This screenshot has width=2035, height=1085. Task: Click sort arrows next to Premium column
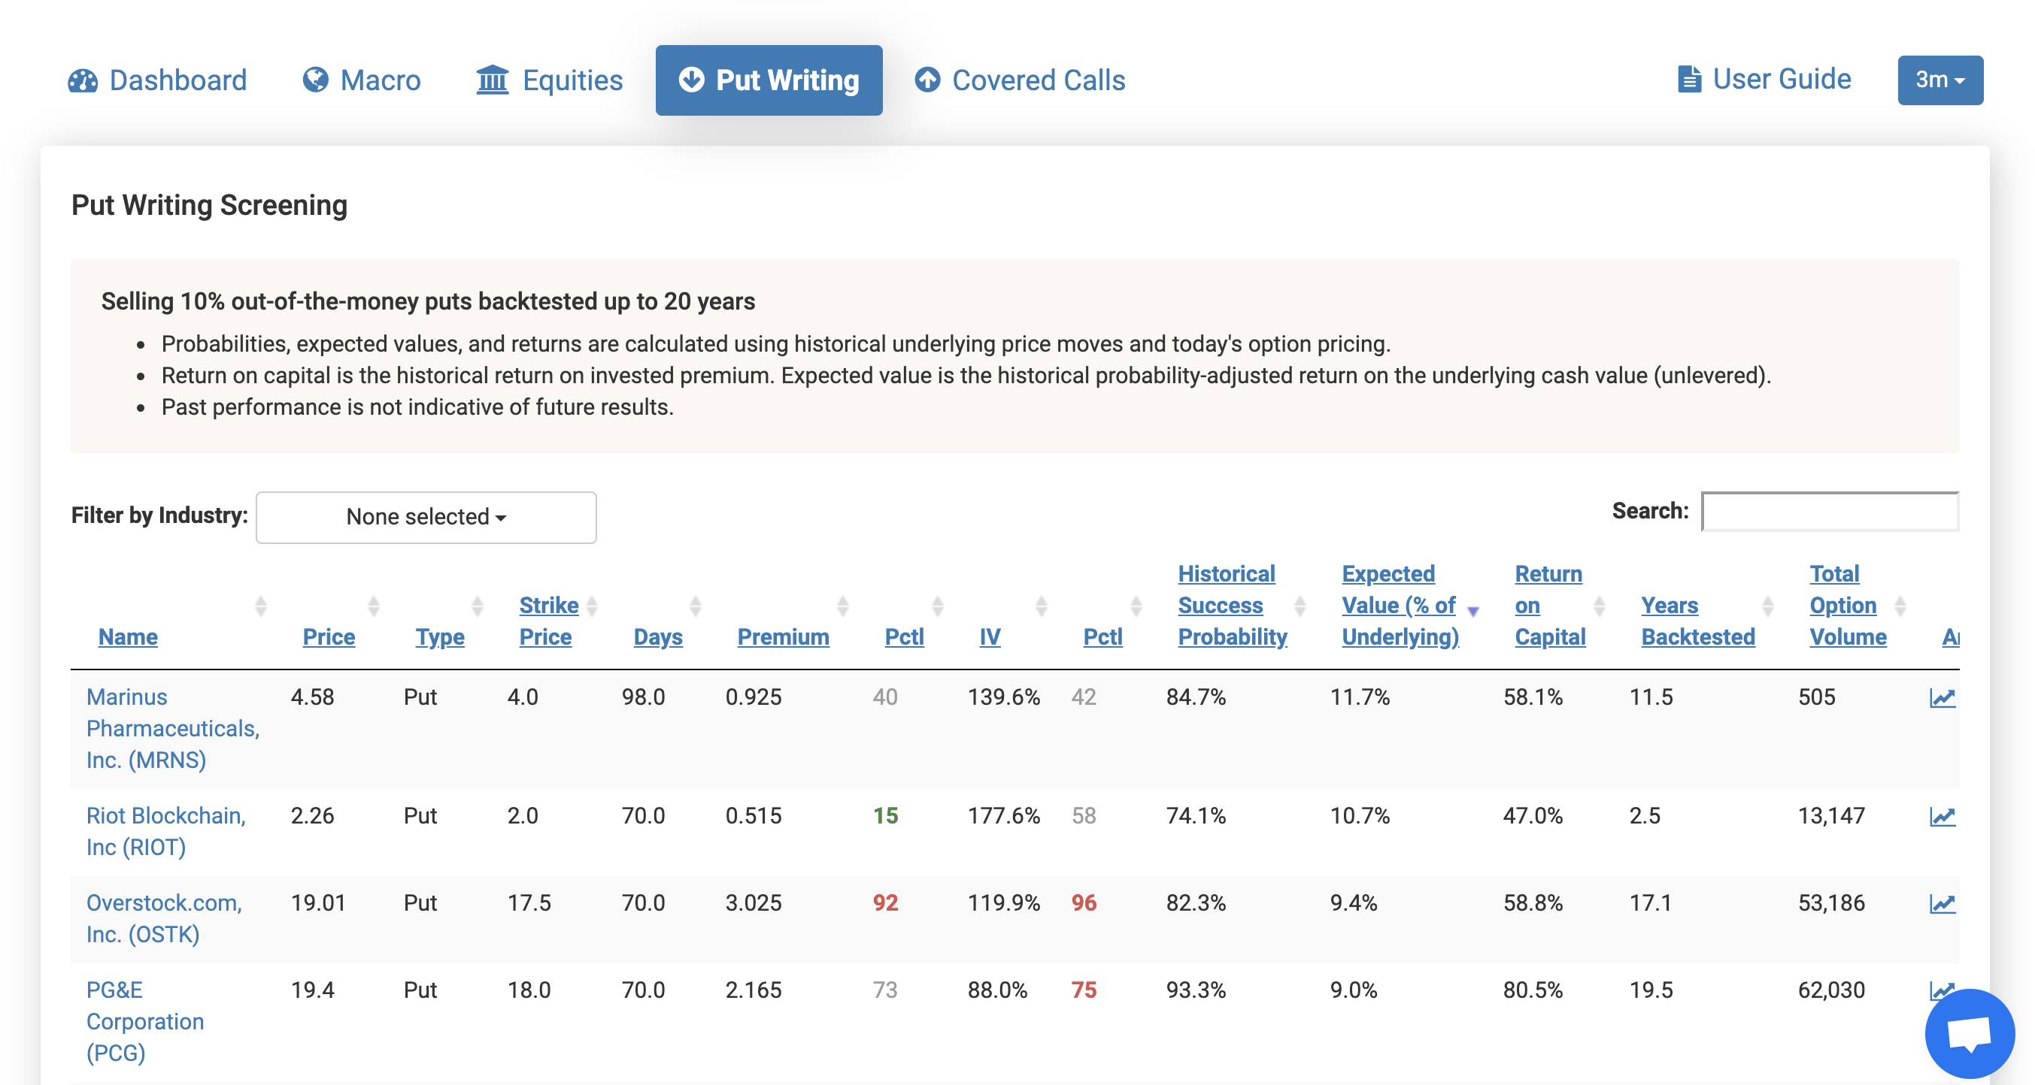843,605
